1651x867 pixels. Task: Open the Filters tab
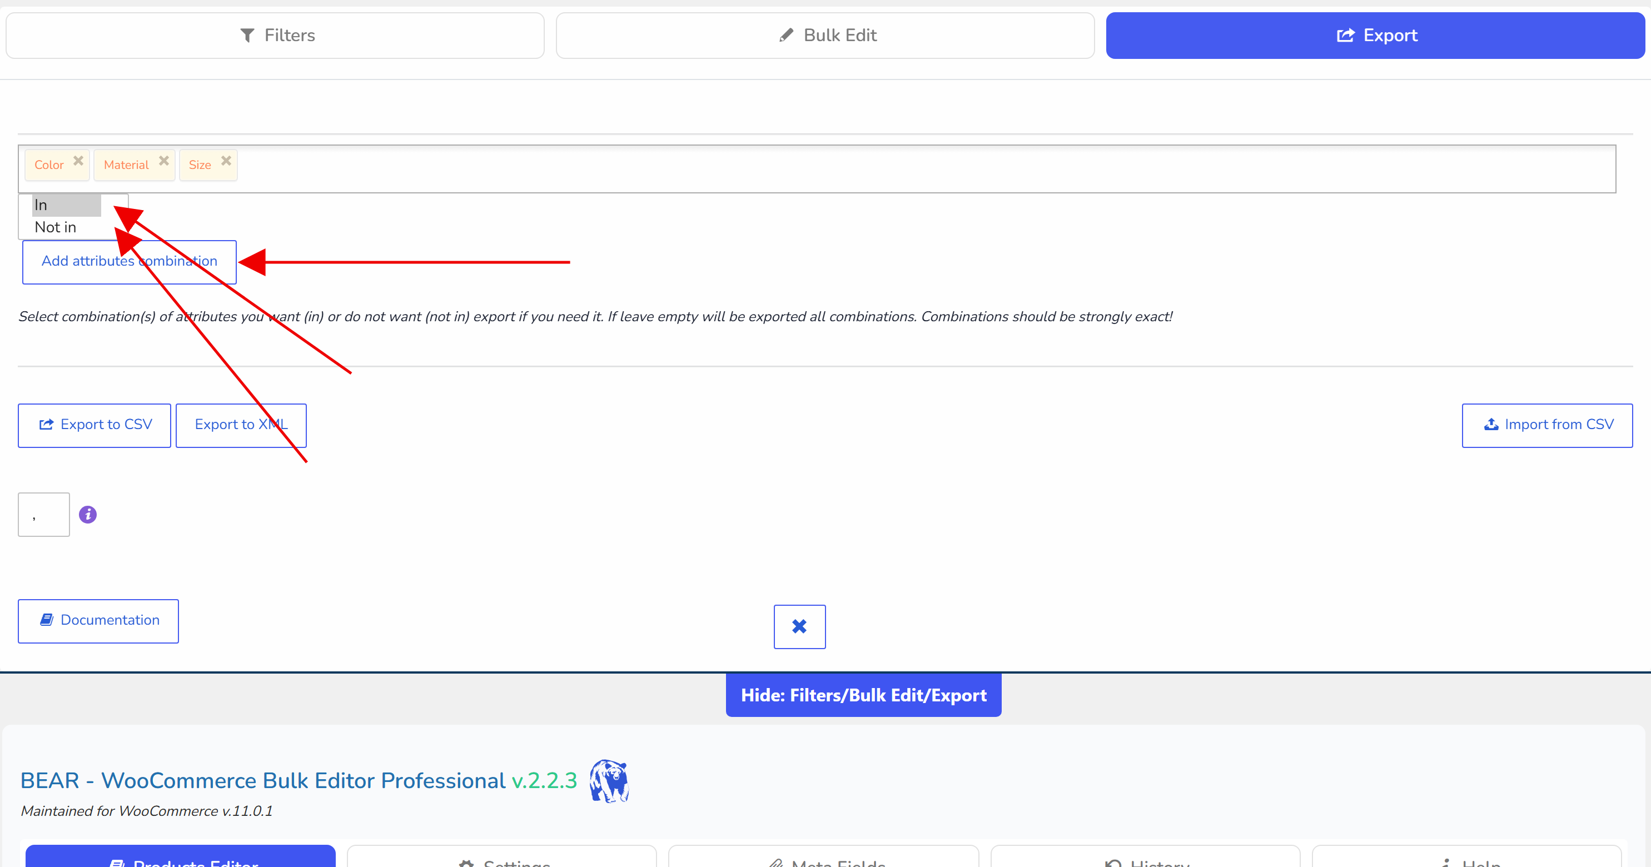[275, 36]
